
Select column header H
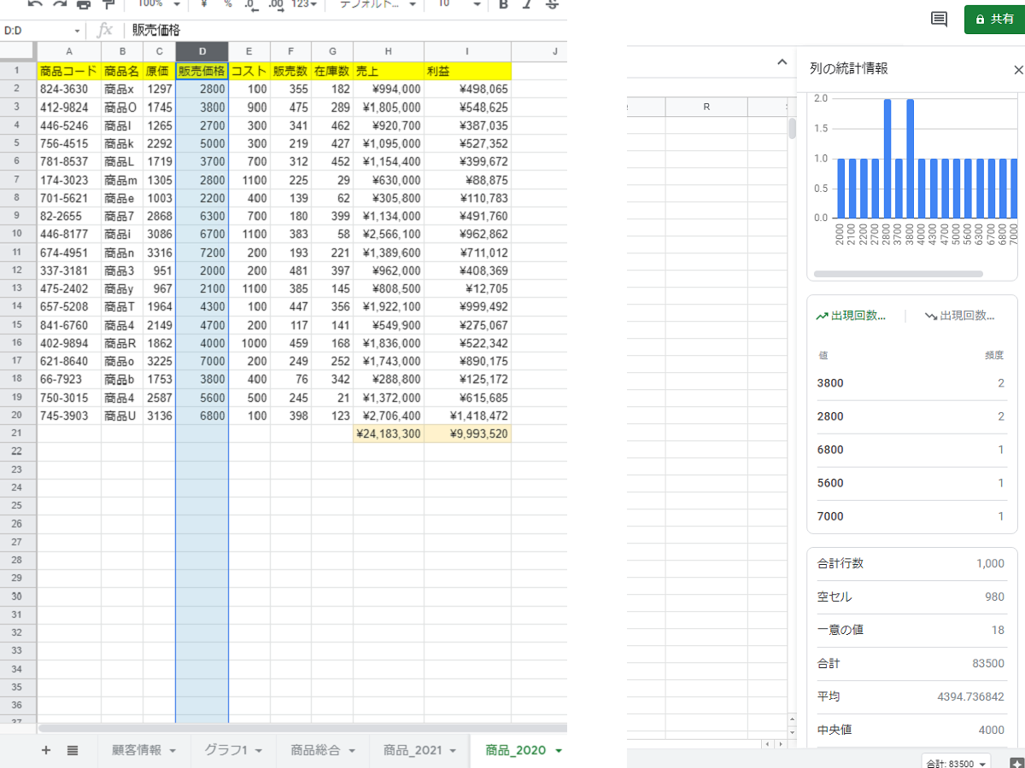coord(389,51)
